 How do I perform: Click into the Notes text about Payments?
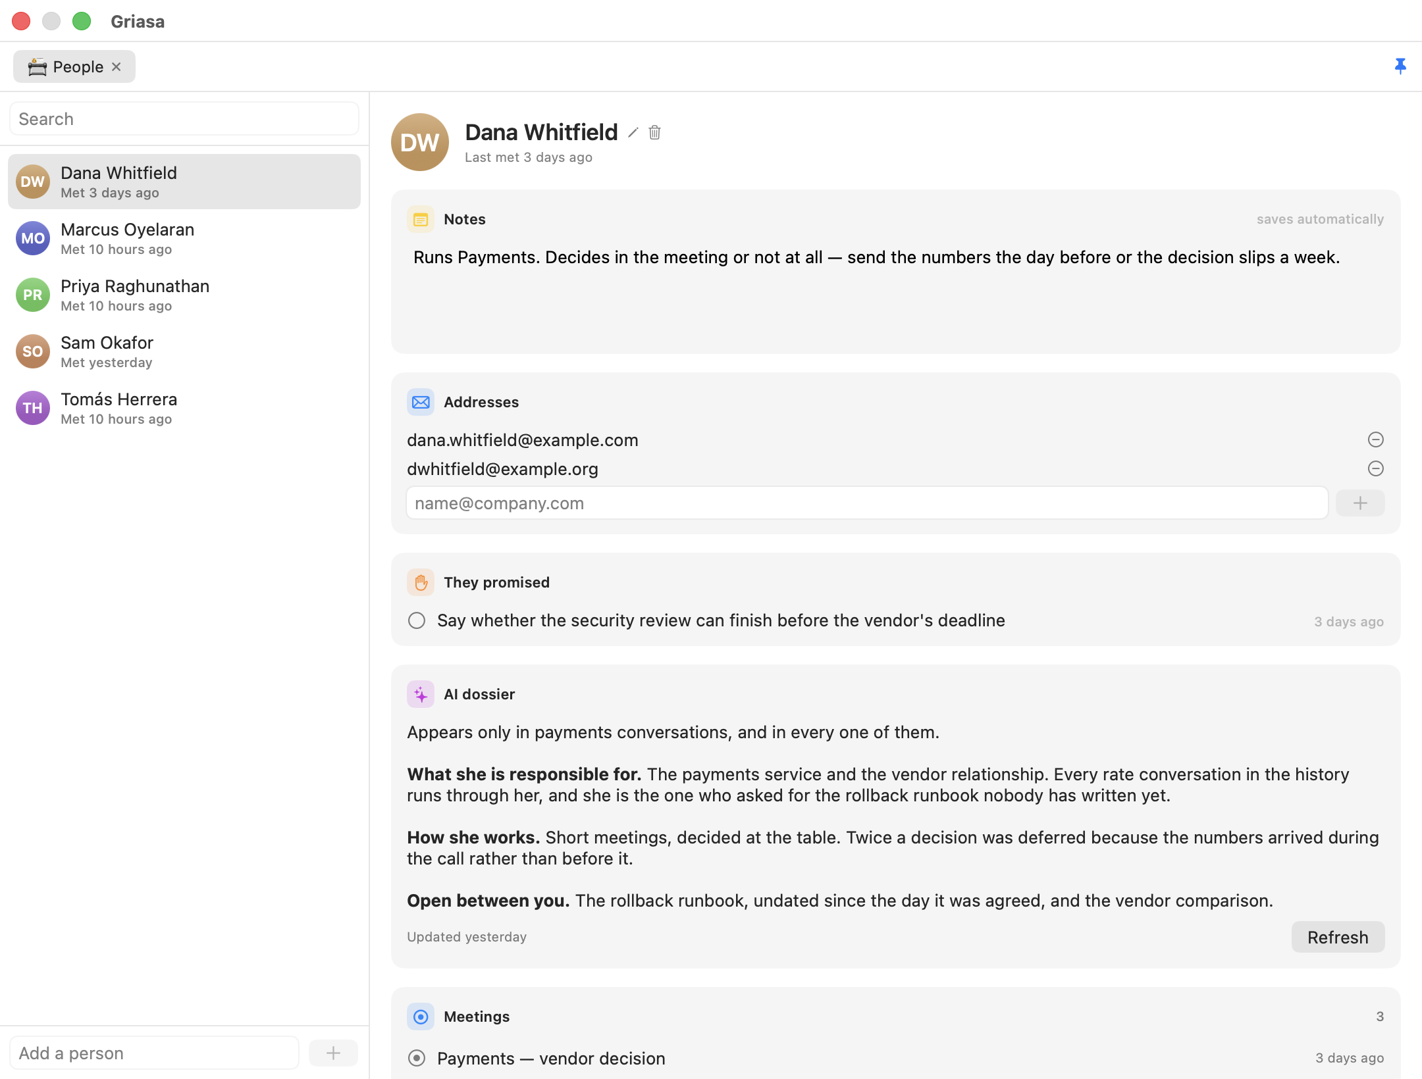click(x=876, y=257)
